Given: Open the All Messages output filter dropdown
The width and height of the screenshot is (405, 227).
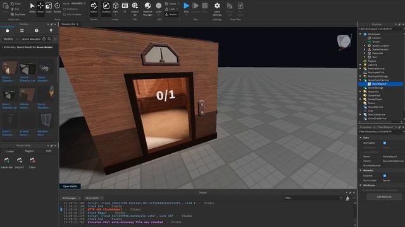Looking at the screenshot, I should click(x=71, y=198).
